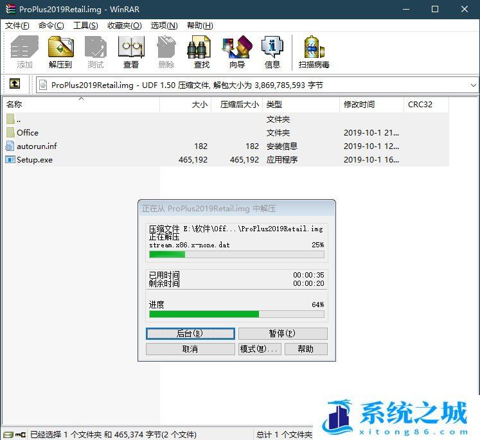480x440 pixels.
Task: Open the Wizard (向导) toolbar icon
Action: [x=237, y=52]
